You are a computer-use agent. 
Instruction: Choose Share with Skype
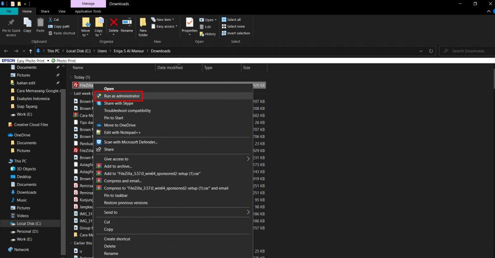coord(174,104)
